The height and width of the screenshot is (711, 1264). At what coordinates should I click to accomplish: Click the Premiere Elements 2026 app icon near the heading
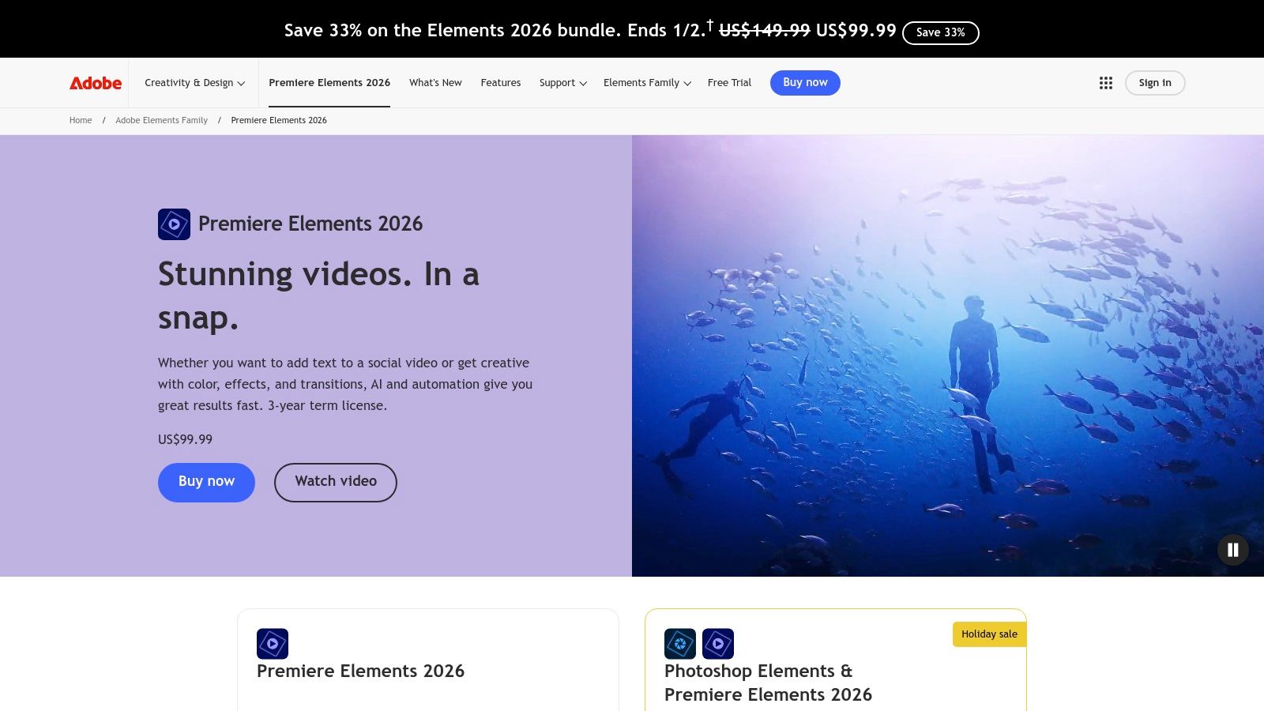174,224
